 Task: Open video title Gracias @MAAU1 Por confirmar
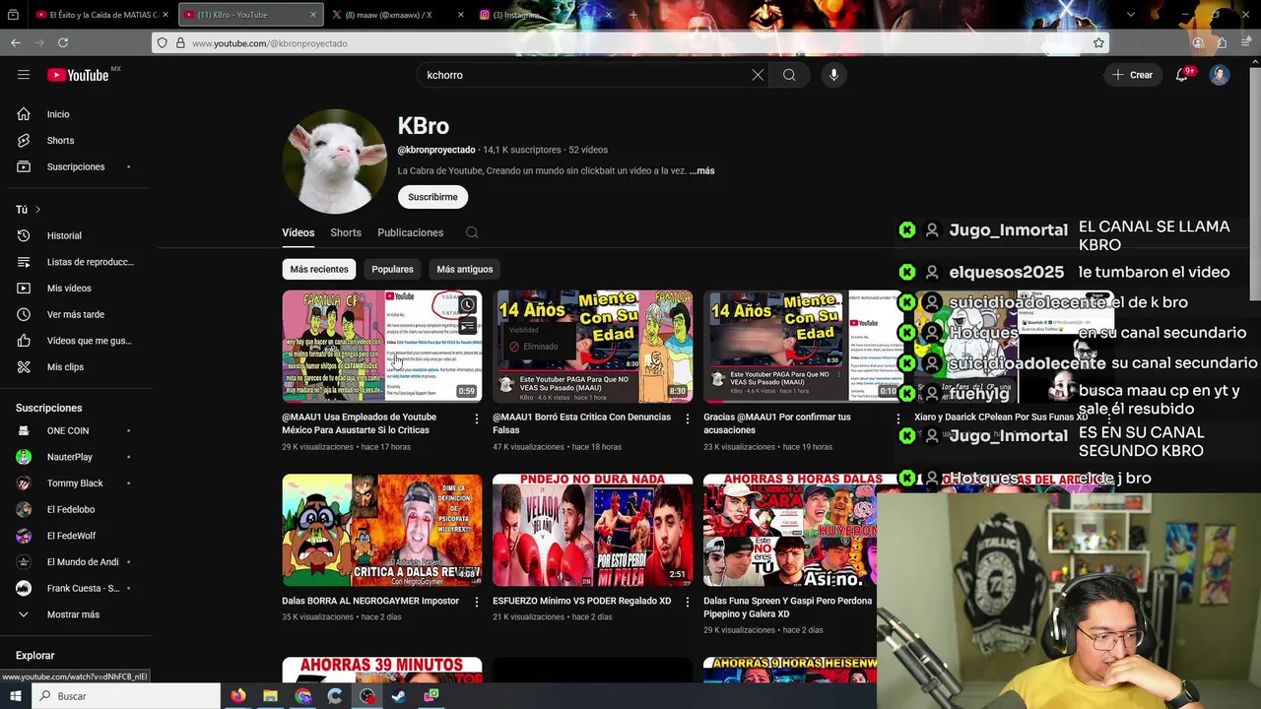777,423
